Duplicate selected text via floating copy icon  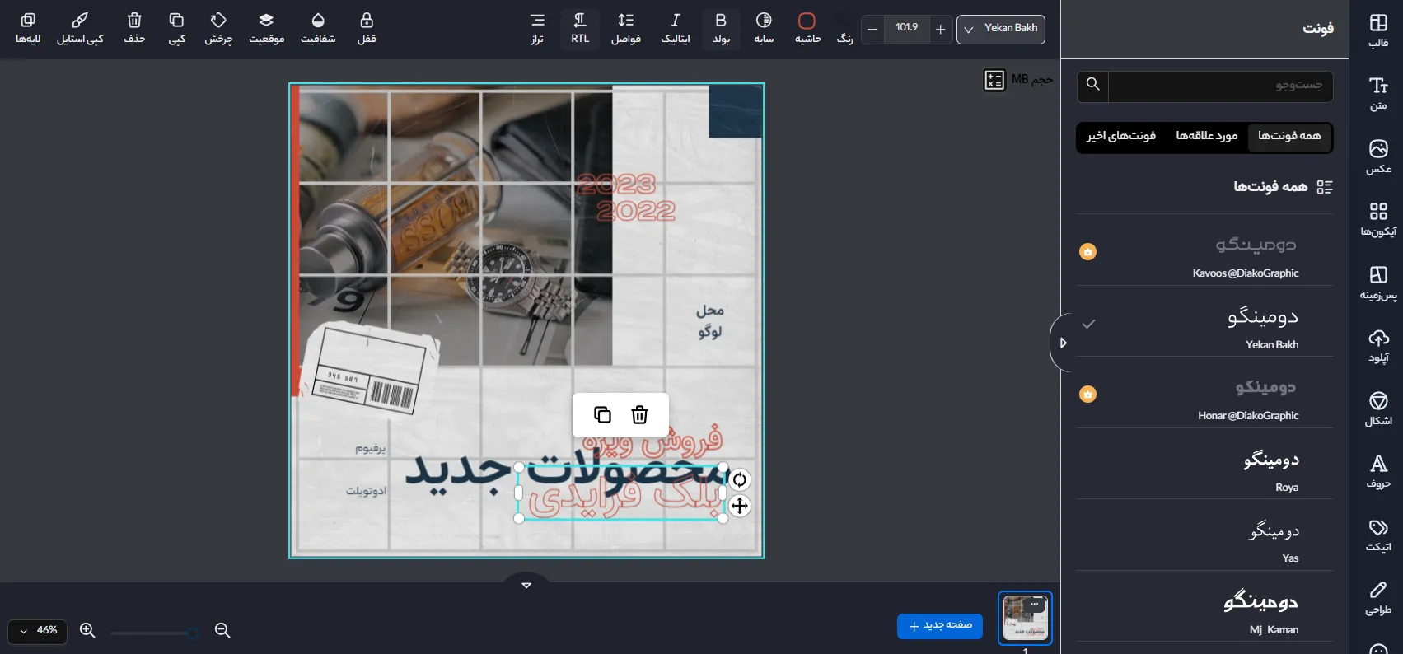click(602, 415)
